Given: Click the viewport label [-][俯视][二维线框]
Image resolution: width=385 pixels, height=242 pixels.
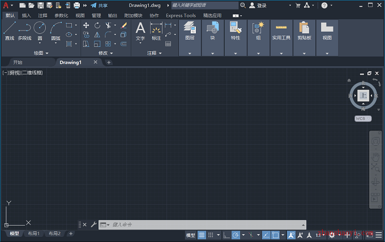Looking at the screenshot, I should coord(23,73).
